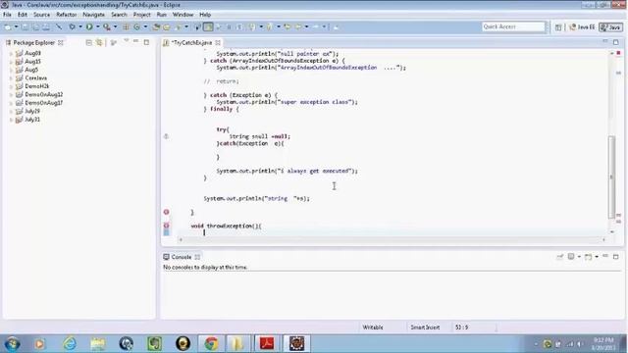Open the Open Console dropdown arrow

coord(597,257)
